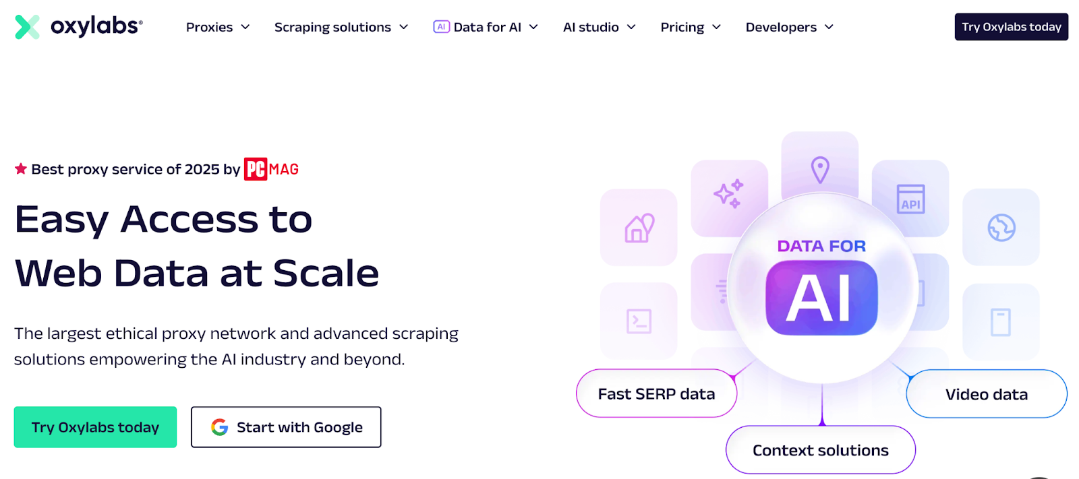Click the Data for AI central bubble
The width and height of the screenshot is (1079, 479).
(821, 288)
